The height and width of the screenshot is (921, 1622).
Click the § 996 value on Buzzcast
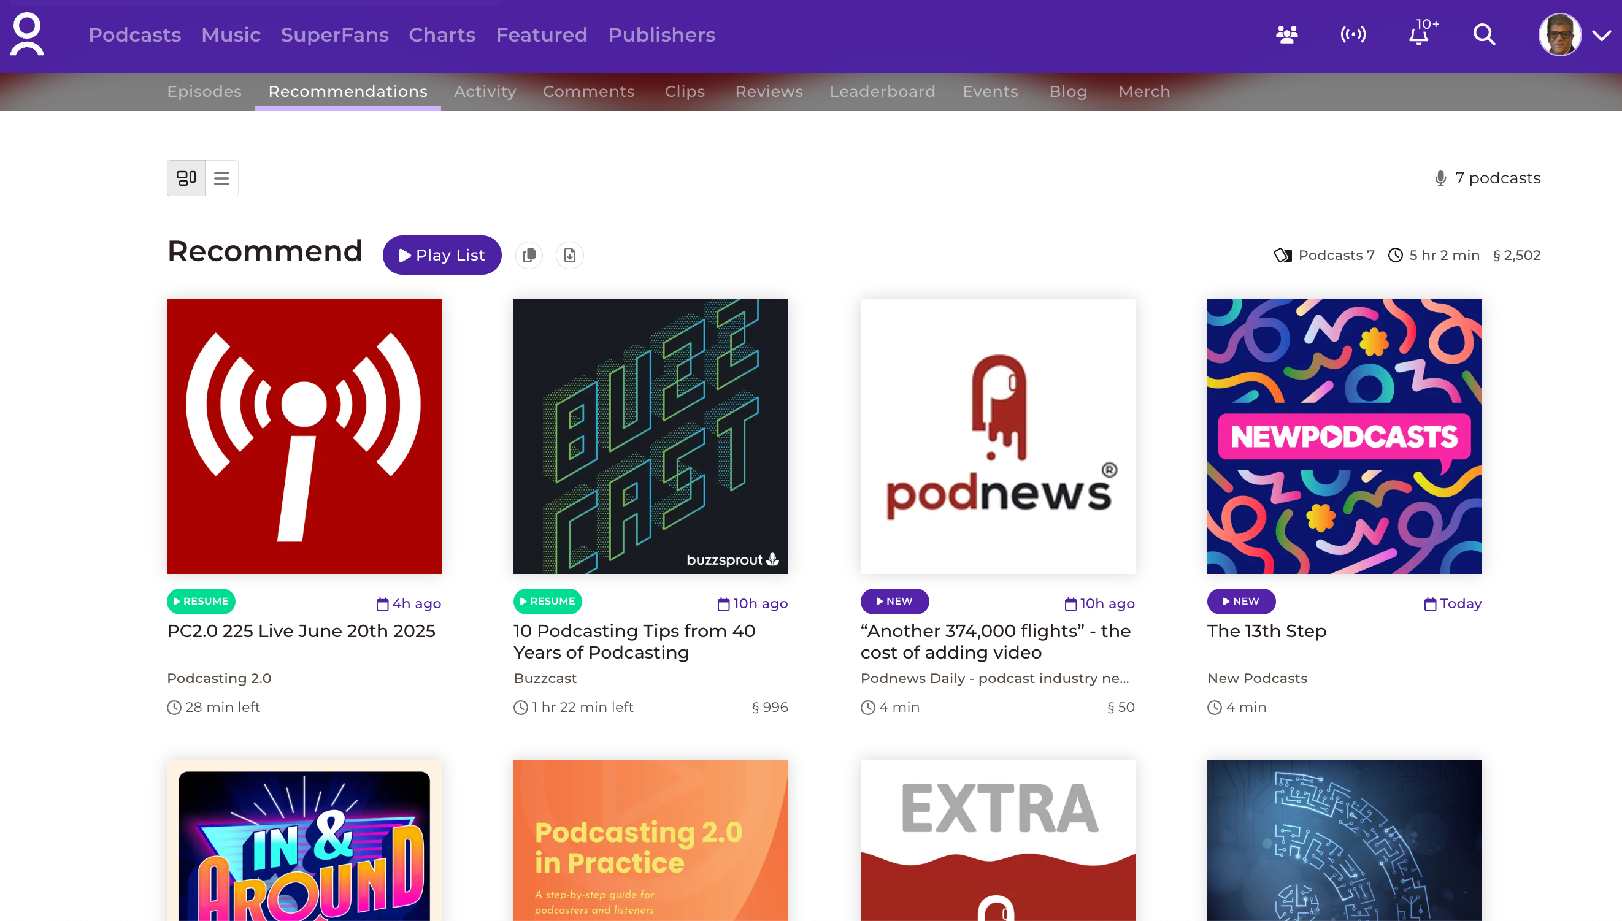[770, 708]
